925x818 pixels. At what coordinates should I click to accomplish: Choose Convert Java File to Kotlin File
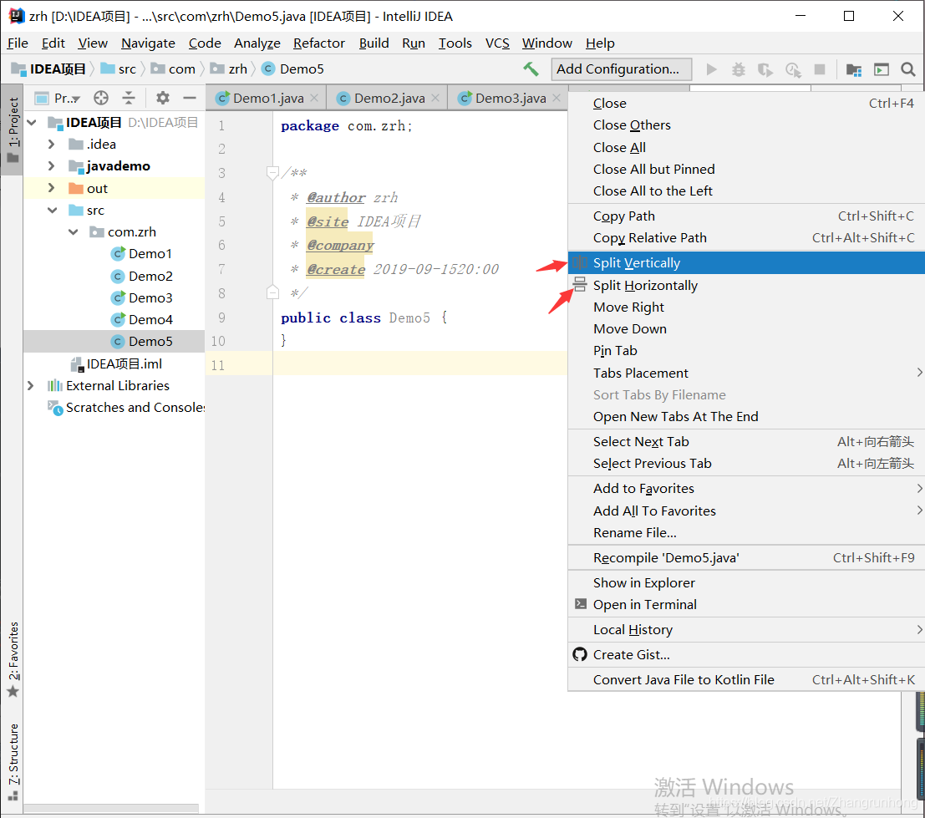[745, 679]
